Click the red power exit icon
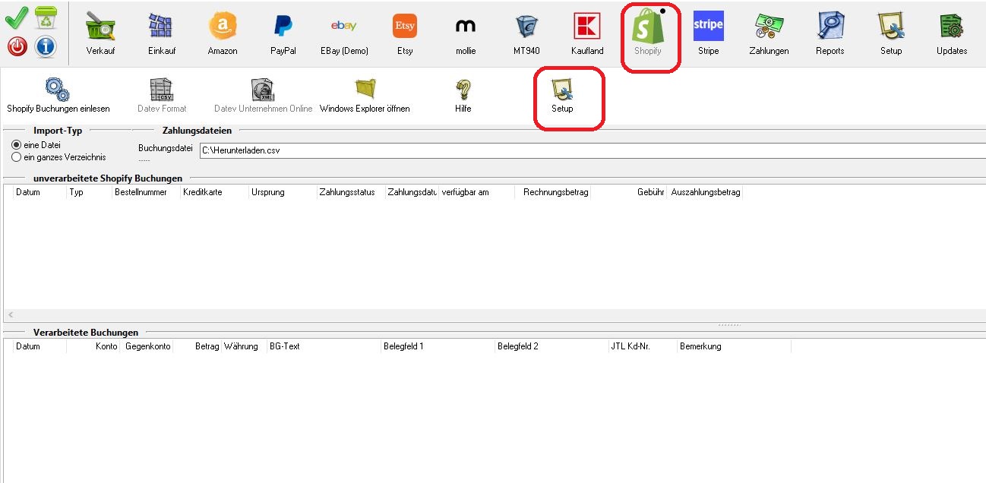The image size is (986, 483). [17, 47]
